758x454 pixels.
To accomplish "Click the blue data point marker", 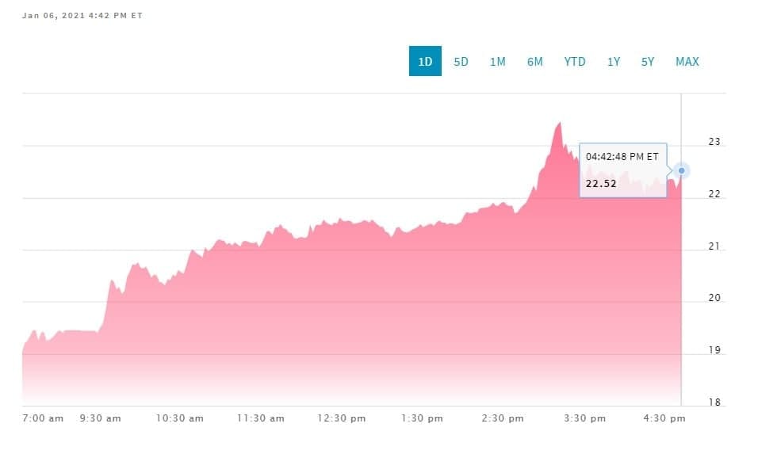I will click(681, 170).
